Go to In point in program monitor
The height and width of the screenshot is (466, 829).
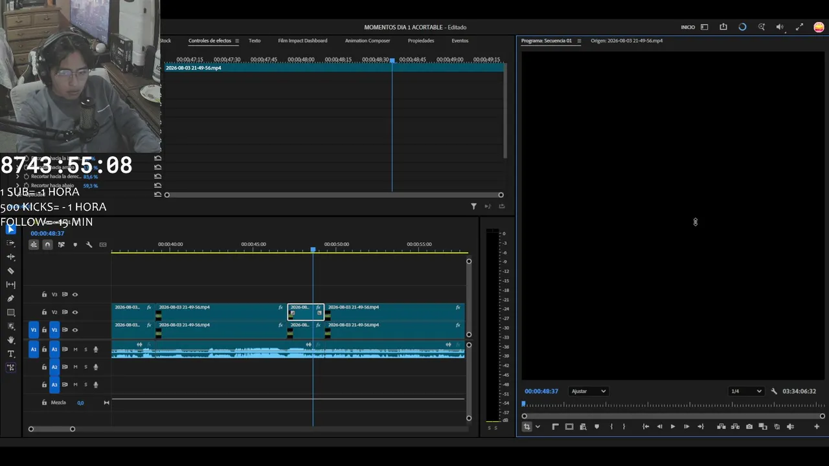coord(646,427)
